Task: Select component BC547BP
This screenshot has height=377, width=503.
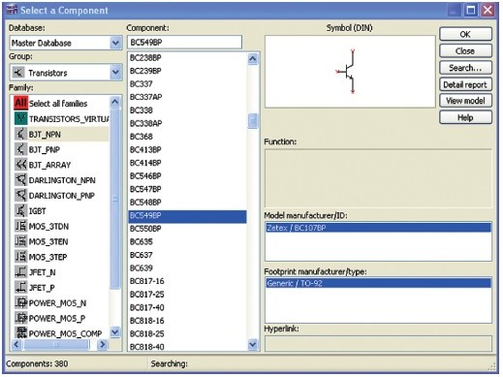Action: (x=187, y=189)
